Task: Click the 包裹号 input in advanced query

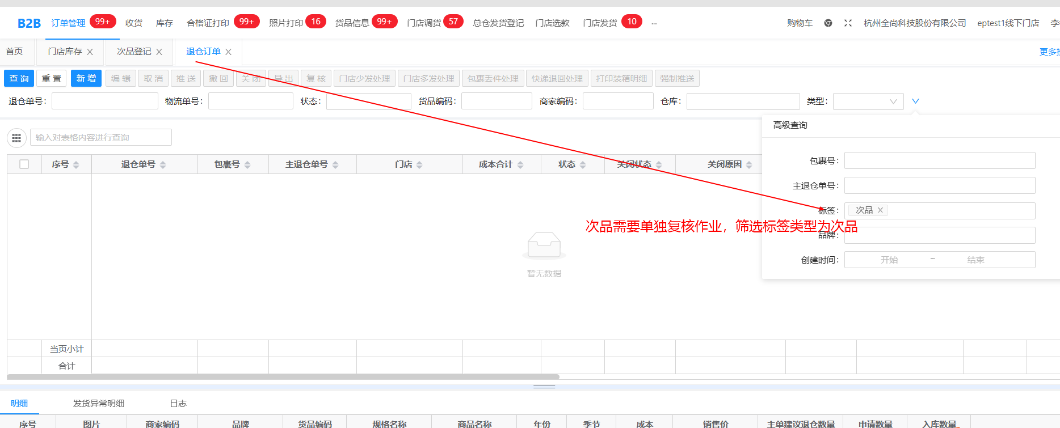Action: tap(939, 161)
